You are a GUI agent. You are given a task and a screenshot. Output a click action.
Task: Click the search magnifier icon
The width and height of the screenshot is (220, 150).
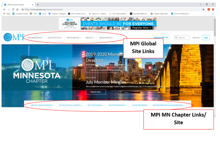click(x=176, y=37)
